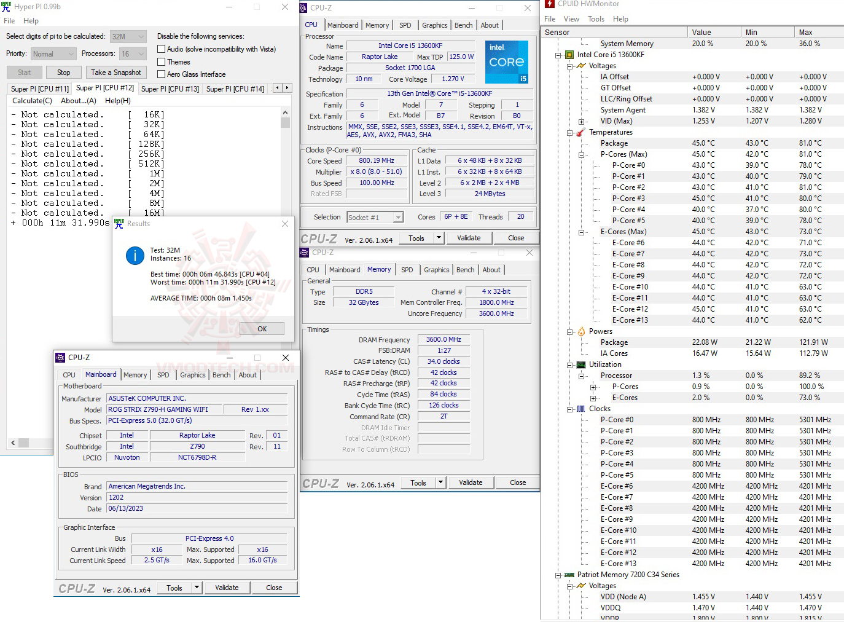844x622 pixels.
Task: Expand the VID (Max) node in HWMonitor
Action: click(x=581, y=121)
